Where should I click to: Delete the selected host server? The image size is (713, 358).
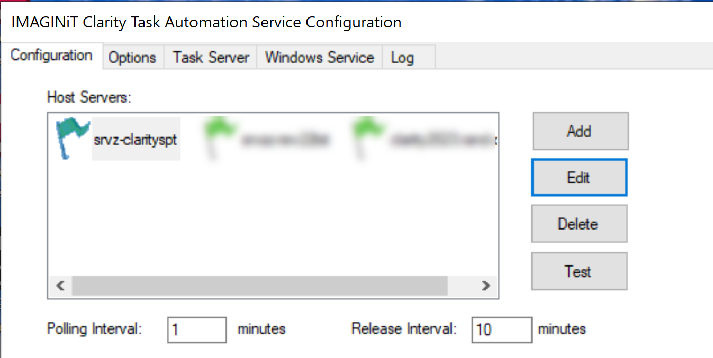pos(579,224)
